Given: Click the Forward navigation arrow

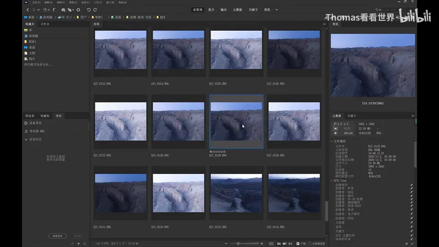Looking at the screenshot, I should (33, 10).
